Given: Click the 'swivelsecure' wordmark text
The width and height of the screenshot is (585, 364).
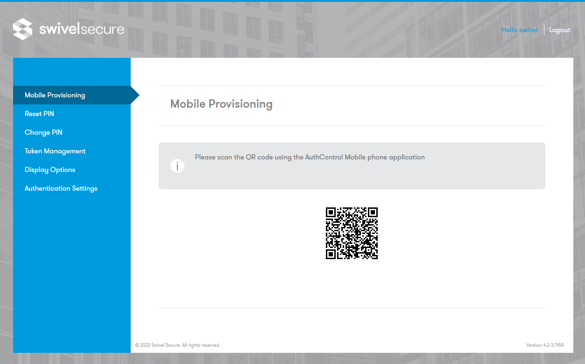Looking at the screenshot, I should (81, 29).
